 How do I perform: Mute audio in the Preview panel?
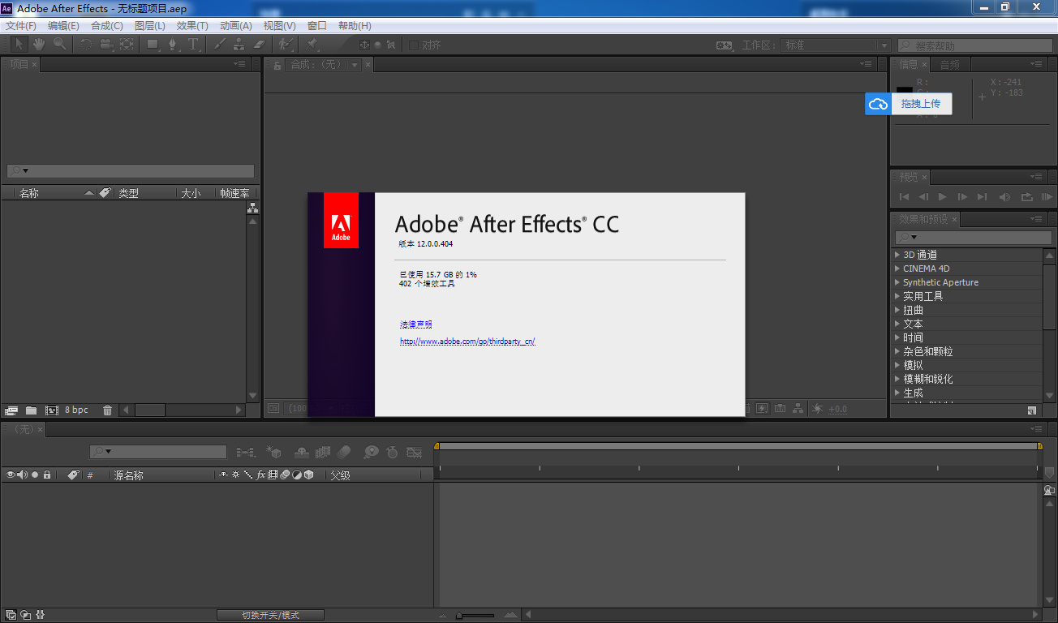tap(1005, 197)
